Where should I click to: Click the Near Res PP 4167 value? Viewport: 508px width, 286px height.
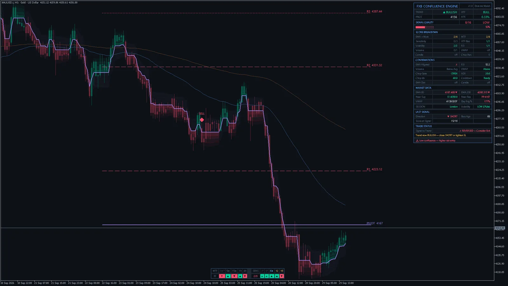[486, 97]
